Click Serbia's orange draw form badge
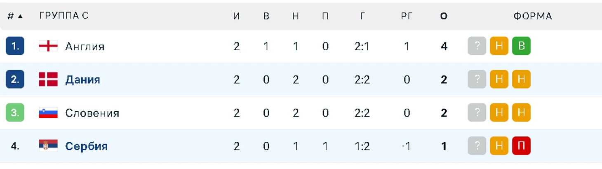 click(x=499, y=146)
